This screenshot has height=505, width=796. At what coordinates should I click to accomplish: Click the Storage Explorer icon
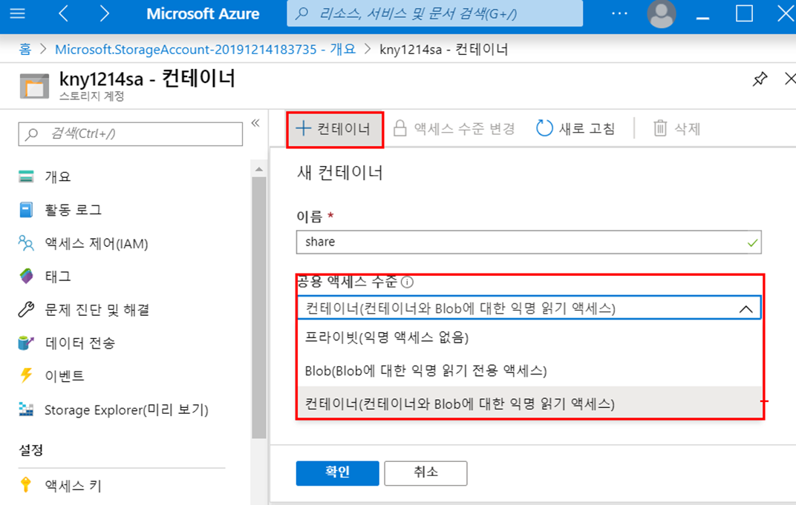pyautogui.click(x=26, y=409)
